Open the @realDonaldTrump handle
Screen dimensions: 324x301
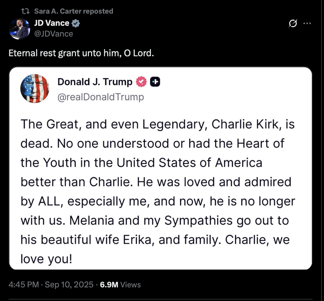[101, 97]
